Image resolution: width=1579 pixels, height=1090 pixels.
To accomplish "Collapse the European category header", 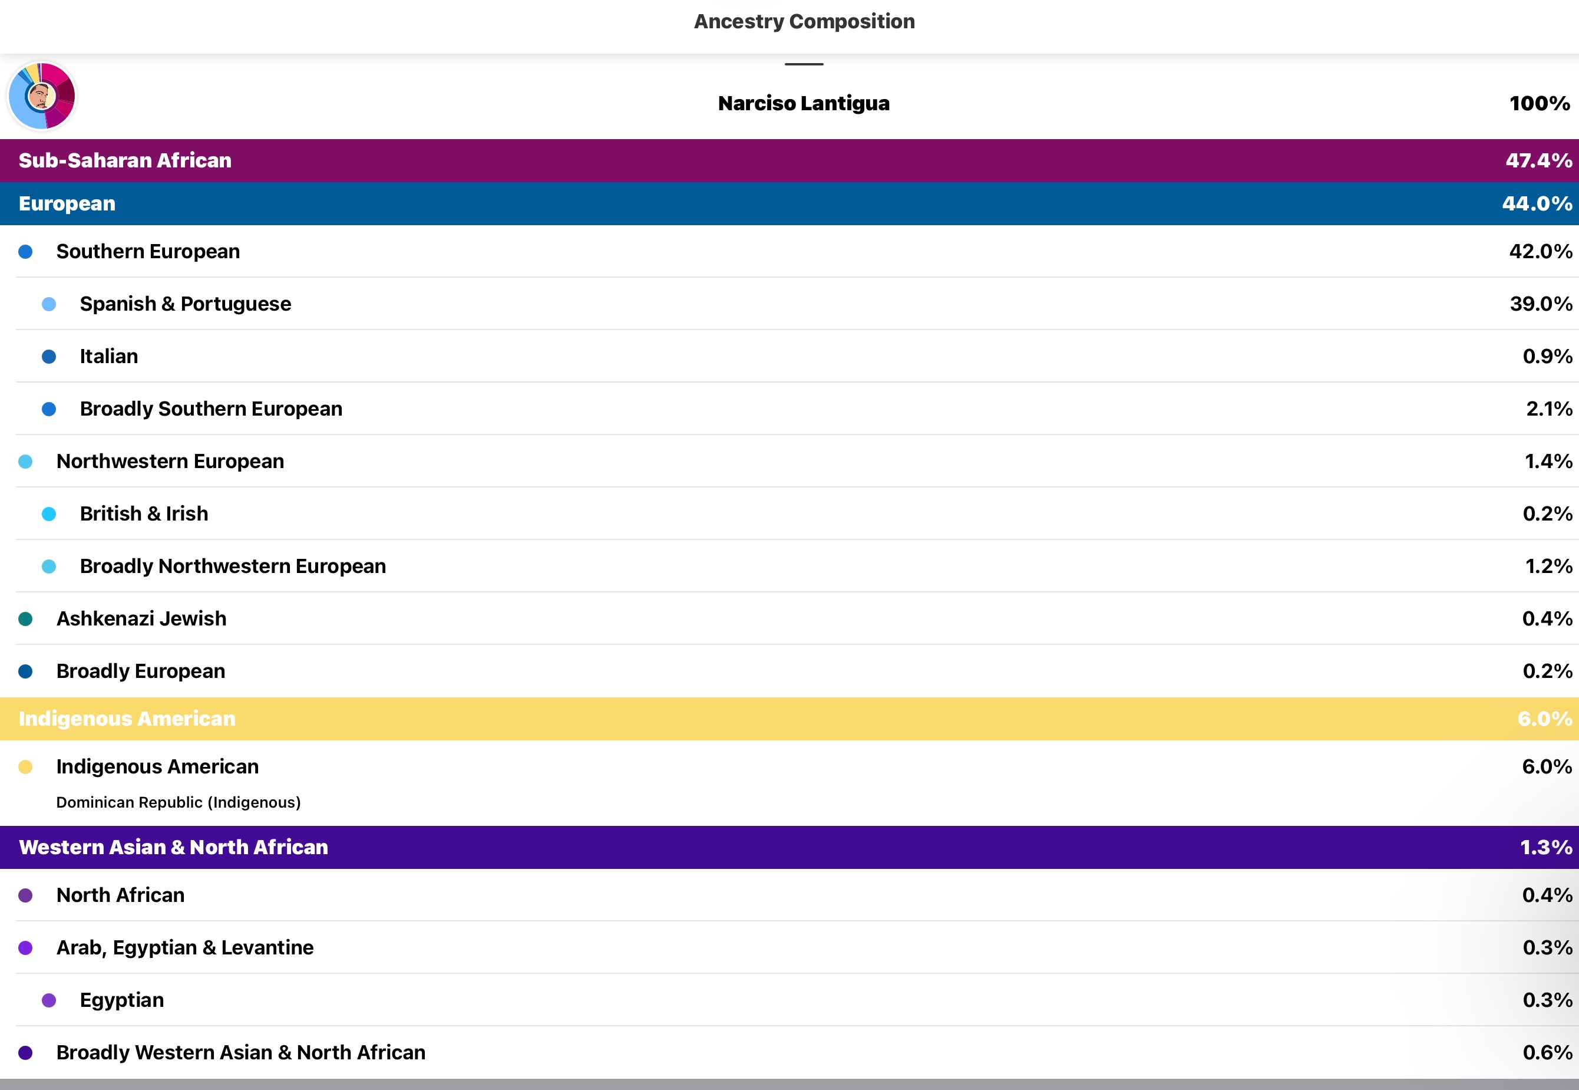I will (x=789, y=203).
